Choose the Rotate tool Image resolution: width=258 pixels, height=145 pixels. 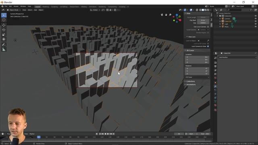(x=4, y=30)
